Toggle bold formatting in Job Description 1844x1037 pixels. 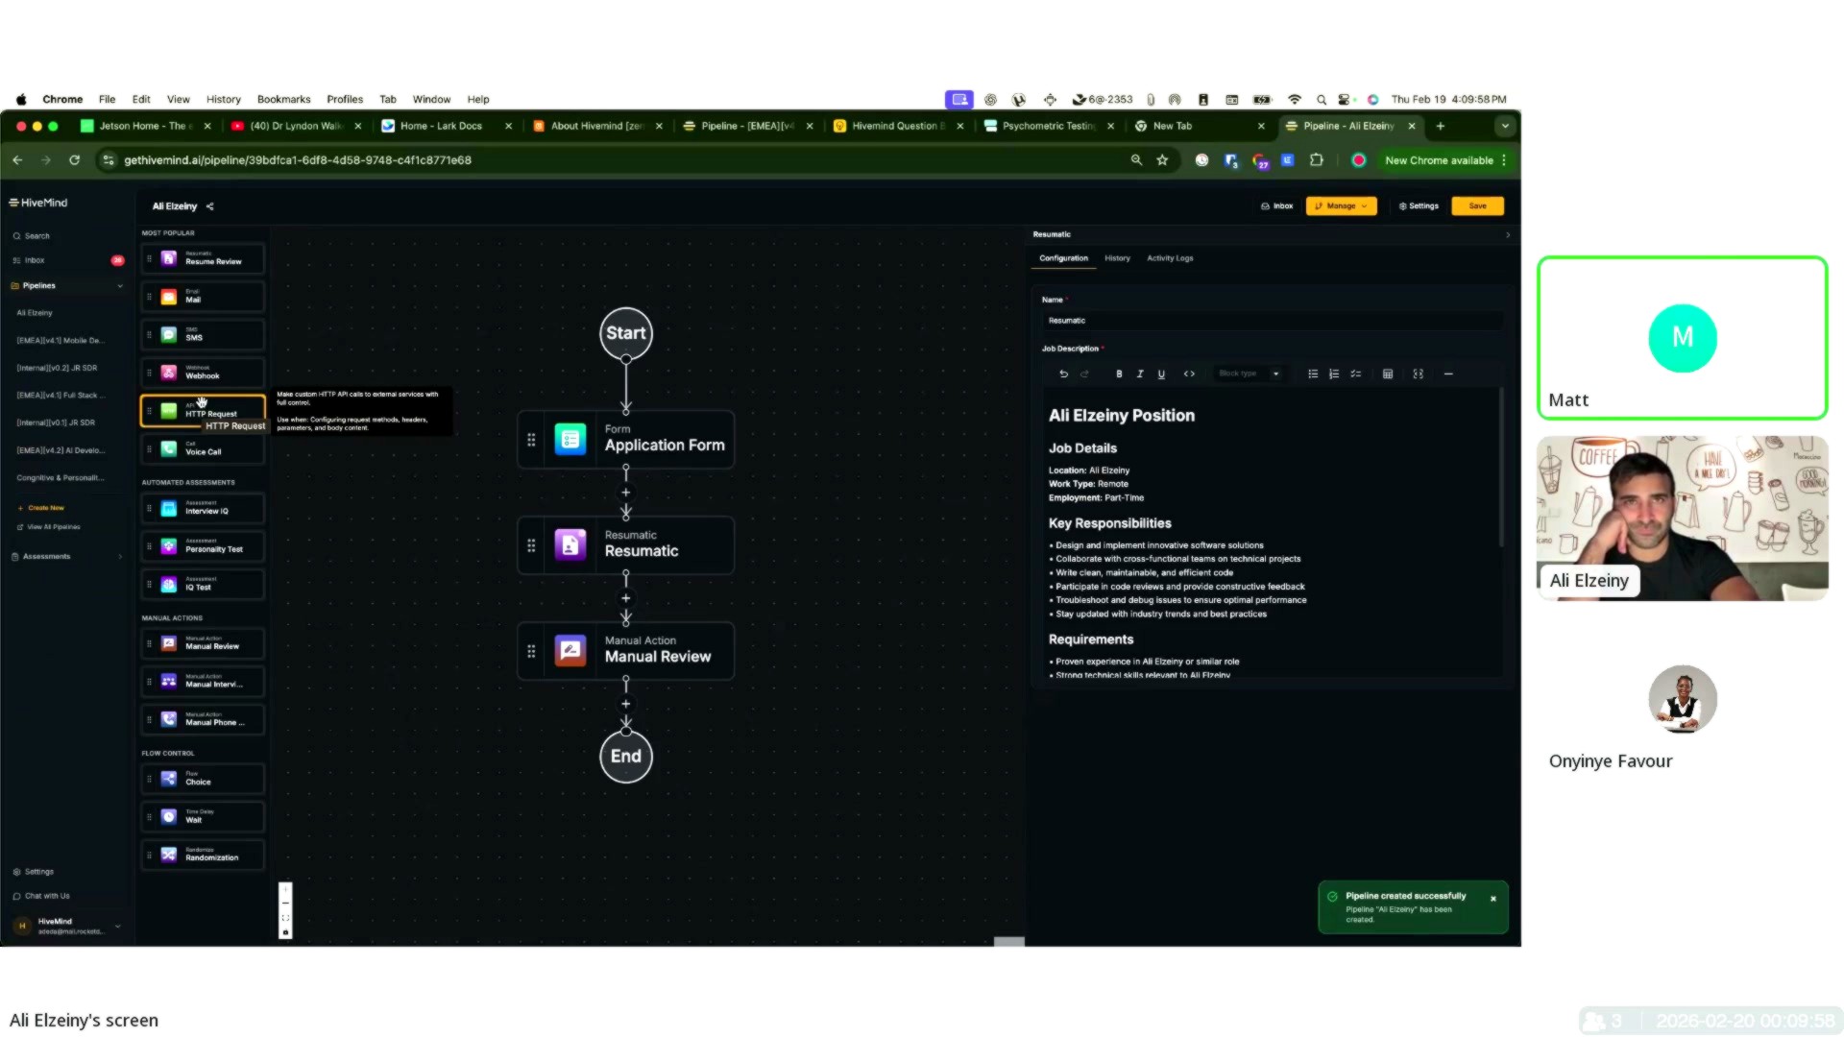coord(1119,374)
